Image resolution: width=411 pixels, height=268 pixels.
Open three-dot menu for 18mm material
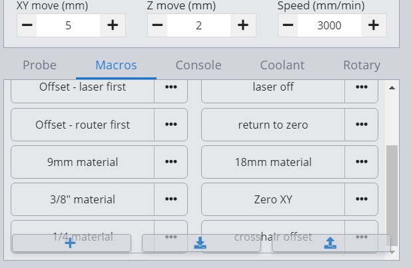click(362, 162)
